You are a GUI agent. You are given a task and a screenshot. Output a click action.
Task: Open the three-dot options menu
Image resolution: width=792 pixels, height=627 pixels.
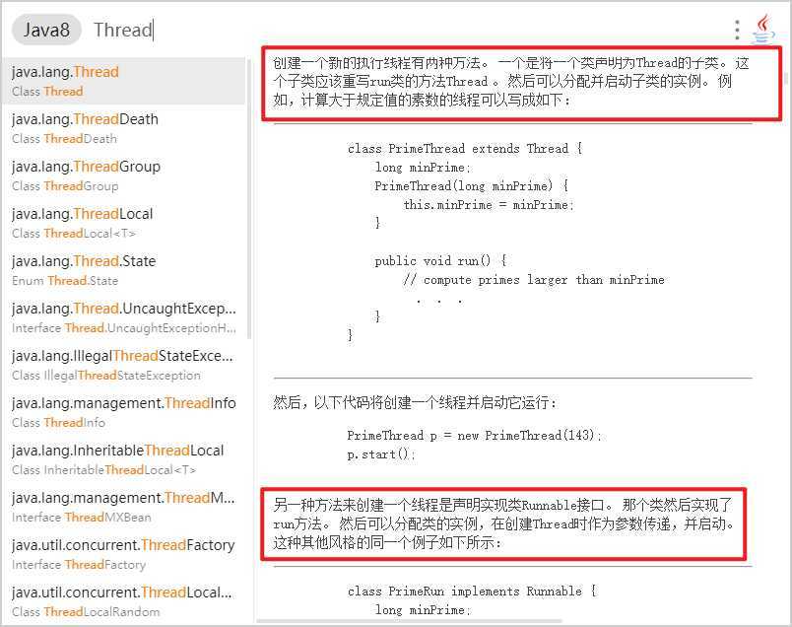738,30
